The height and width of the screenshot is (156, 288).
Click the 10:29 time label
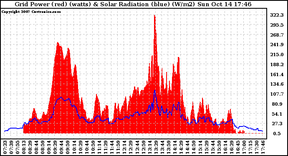click(x=81, y=147)
